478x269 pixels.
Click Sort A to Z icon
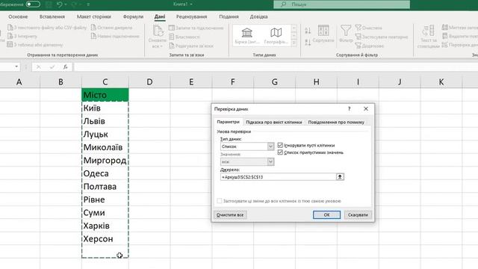(308, 31)
